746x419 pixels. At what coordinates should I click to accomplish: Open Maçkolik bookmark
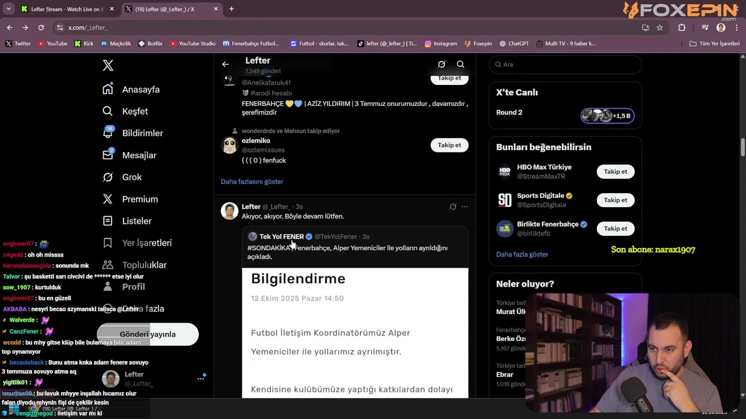[116, 44]
